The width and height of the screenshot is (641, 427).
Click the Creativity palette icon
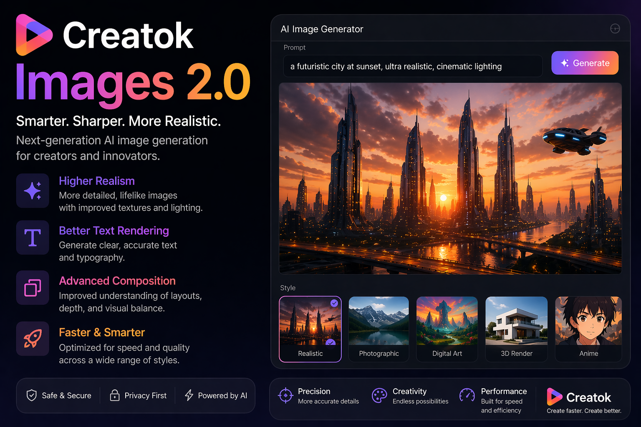coord(379,395)
